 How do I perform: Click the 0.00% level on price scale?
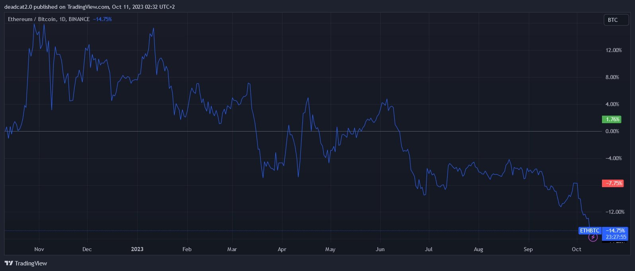pos(612,131)
